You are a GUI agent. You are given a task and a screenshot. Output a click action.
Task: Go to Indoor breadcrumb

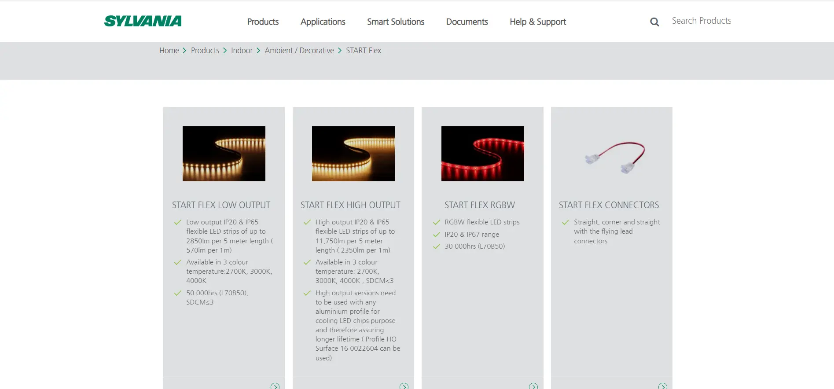pyautogui.click(x=242, y=51)
